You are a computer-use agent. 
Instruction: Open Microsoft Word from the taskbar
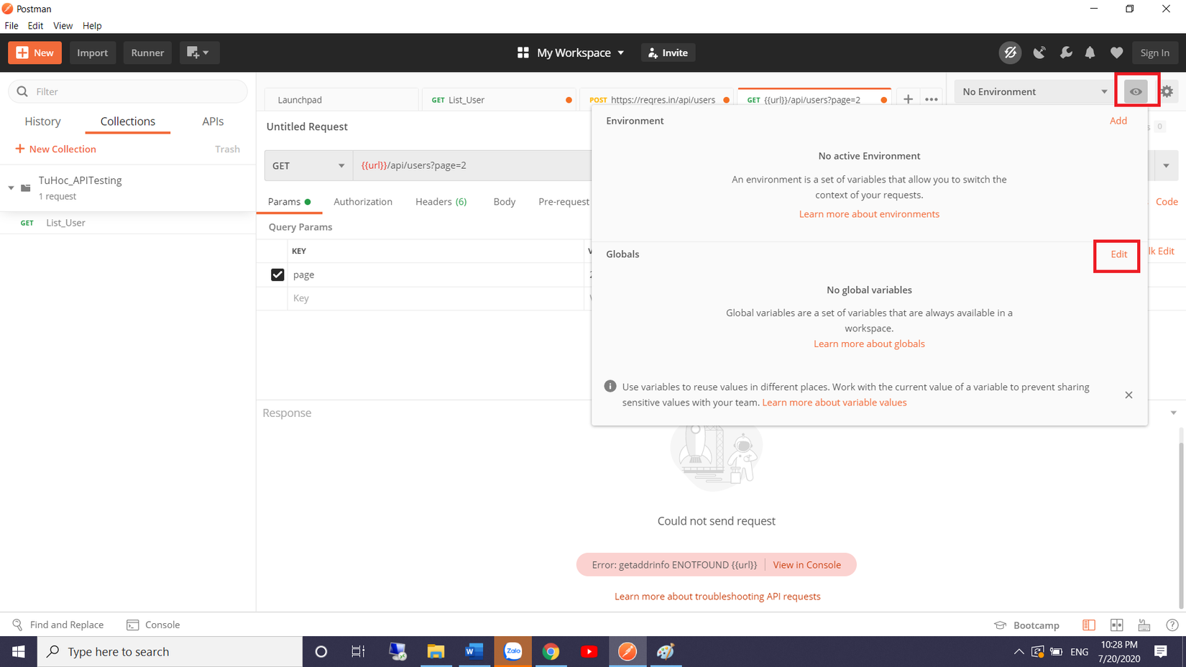[x=474, y=651]
